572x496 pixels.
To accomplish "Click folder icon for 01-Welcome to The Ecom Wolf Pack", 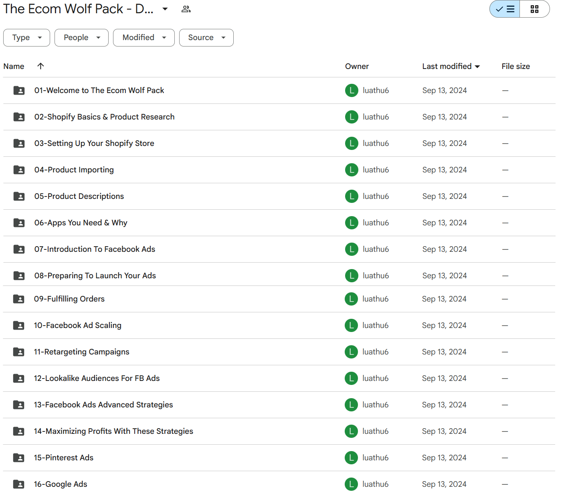I will pyautogui.click(x=19, y=90).
